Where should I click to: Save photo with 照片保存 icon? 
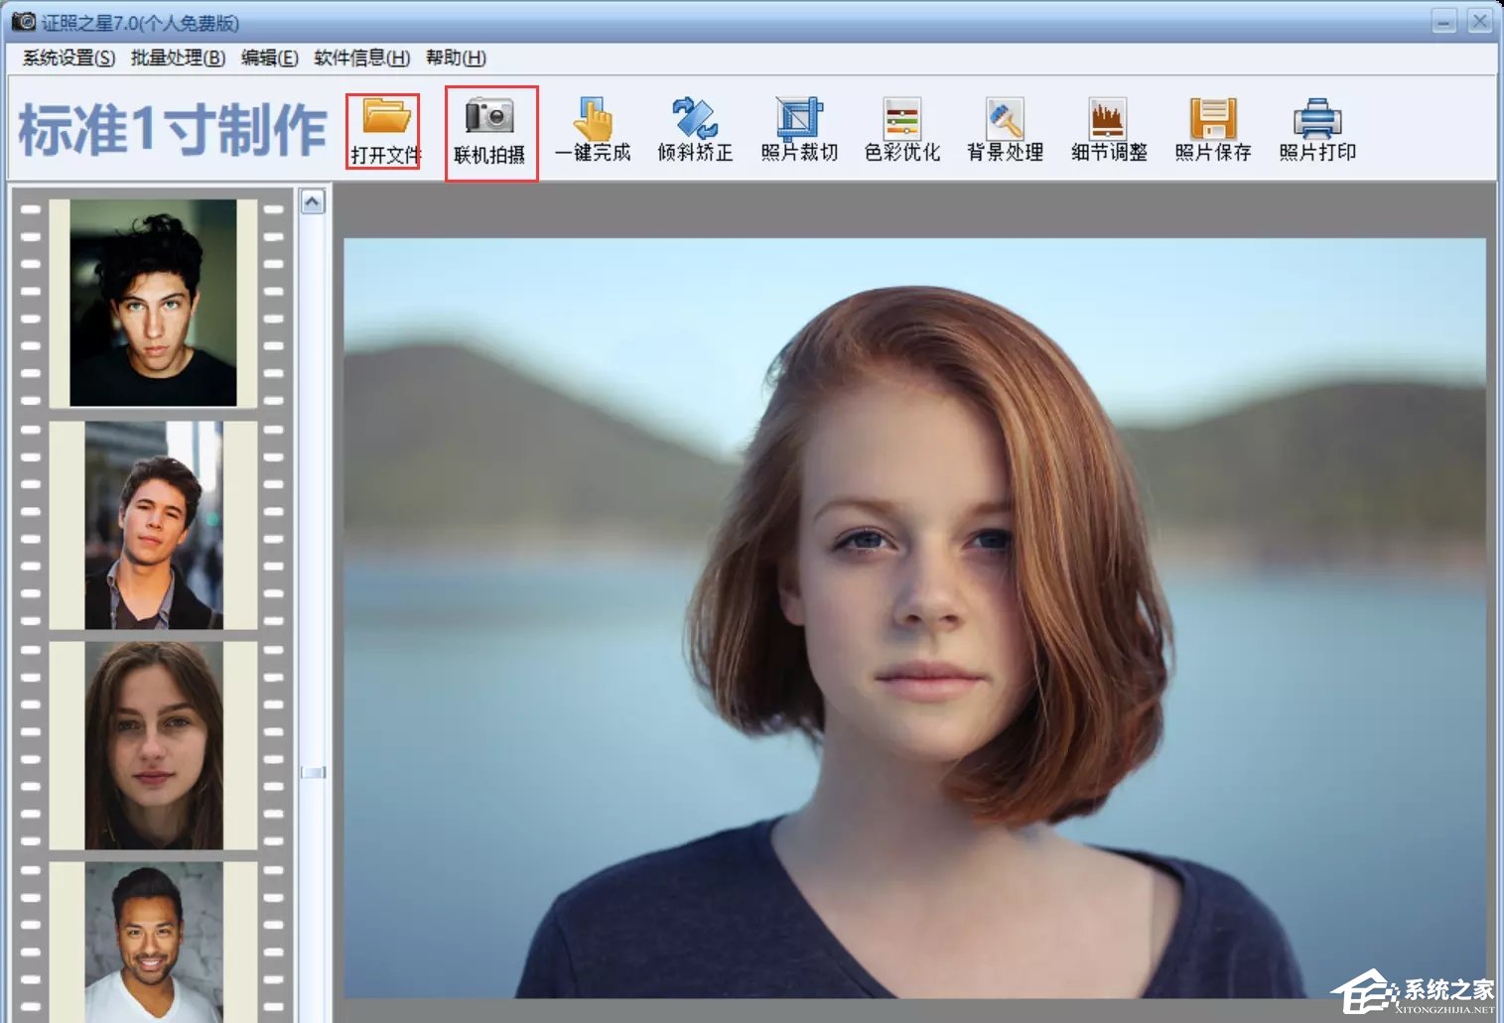[x=1212, y=121]
